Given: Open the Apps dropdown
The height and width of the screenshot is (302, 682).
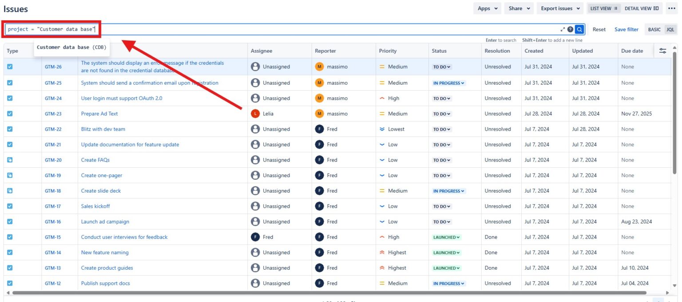Looking at the screenshot, I should point(487,8).
